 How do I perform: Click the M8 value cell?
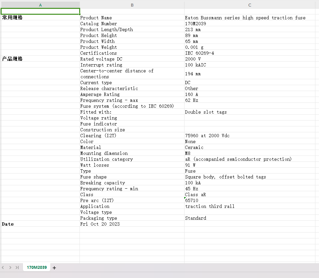tap(250, 153)
